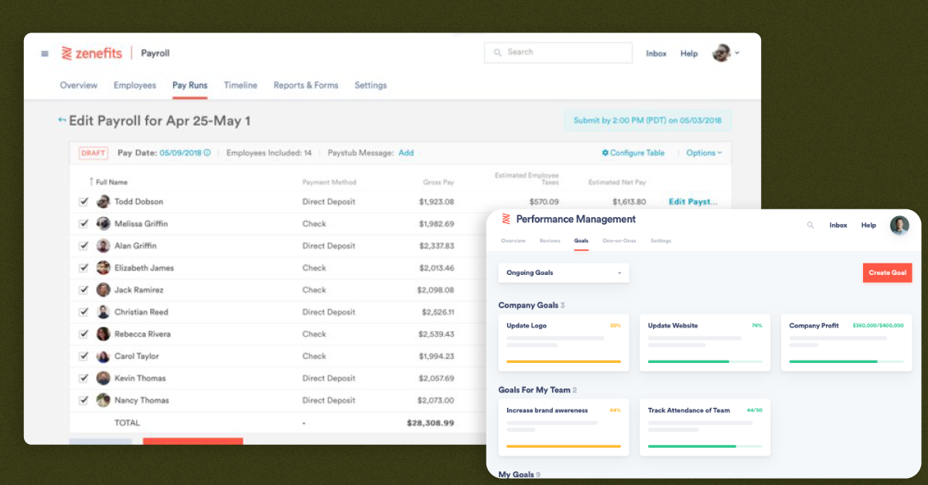The height and width of the screenshot is (485, 928).
Task: Click Rebecca Rivera's avatar
Action: pyautogui.click(x=103, y=334)
